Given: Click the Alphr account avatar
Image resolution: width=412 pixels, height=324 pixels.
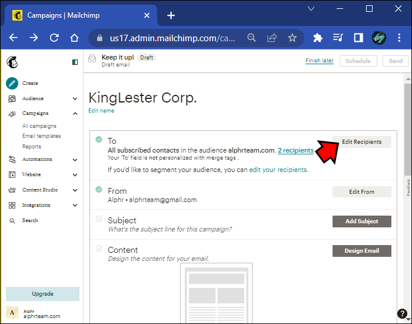Looking at the screenshot, I should 12,313.
